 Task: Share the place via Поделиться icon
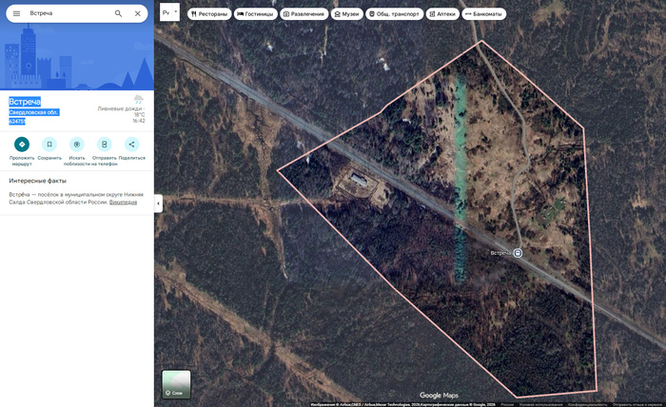pyautogui.click(x=131, y=145)
